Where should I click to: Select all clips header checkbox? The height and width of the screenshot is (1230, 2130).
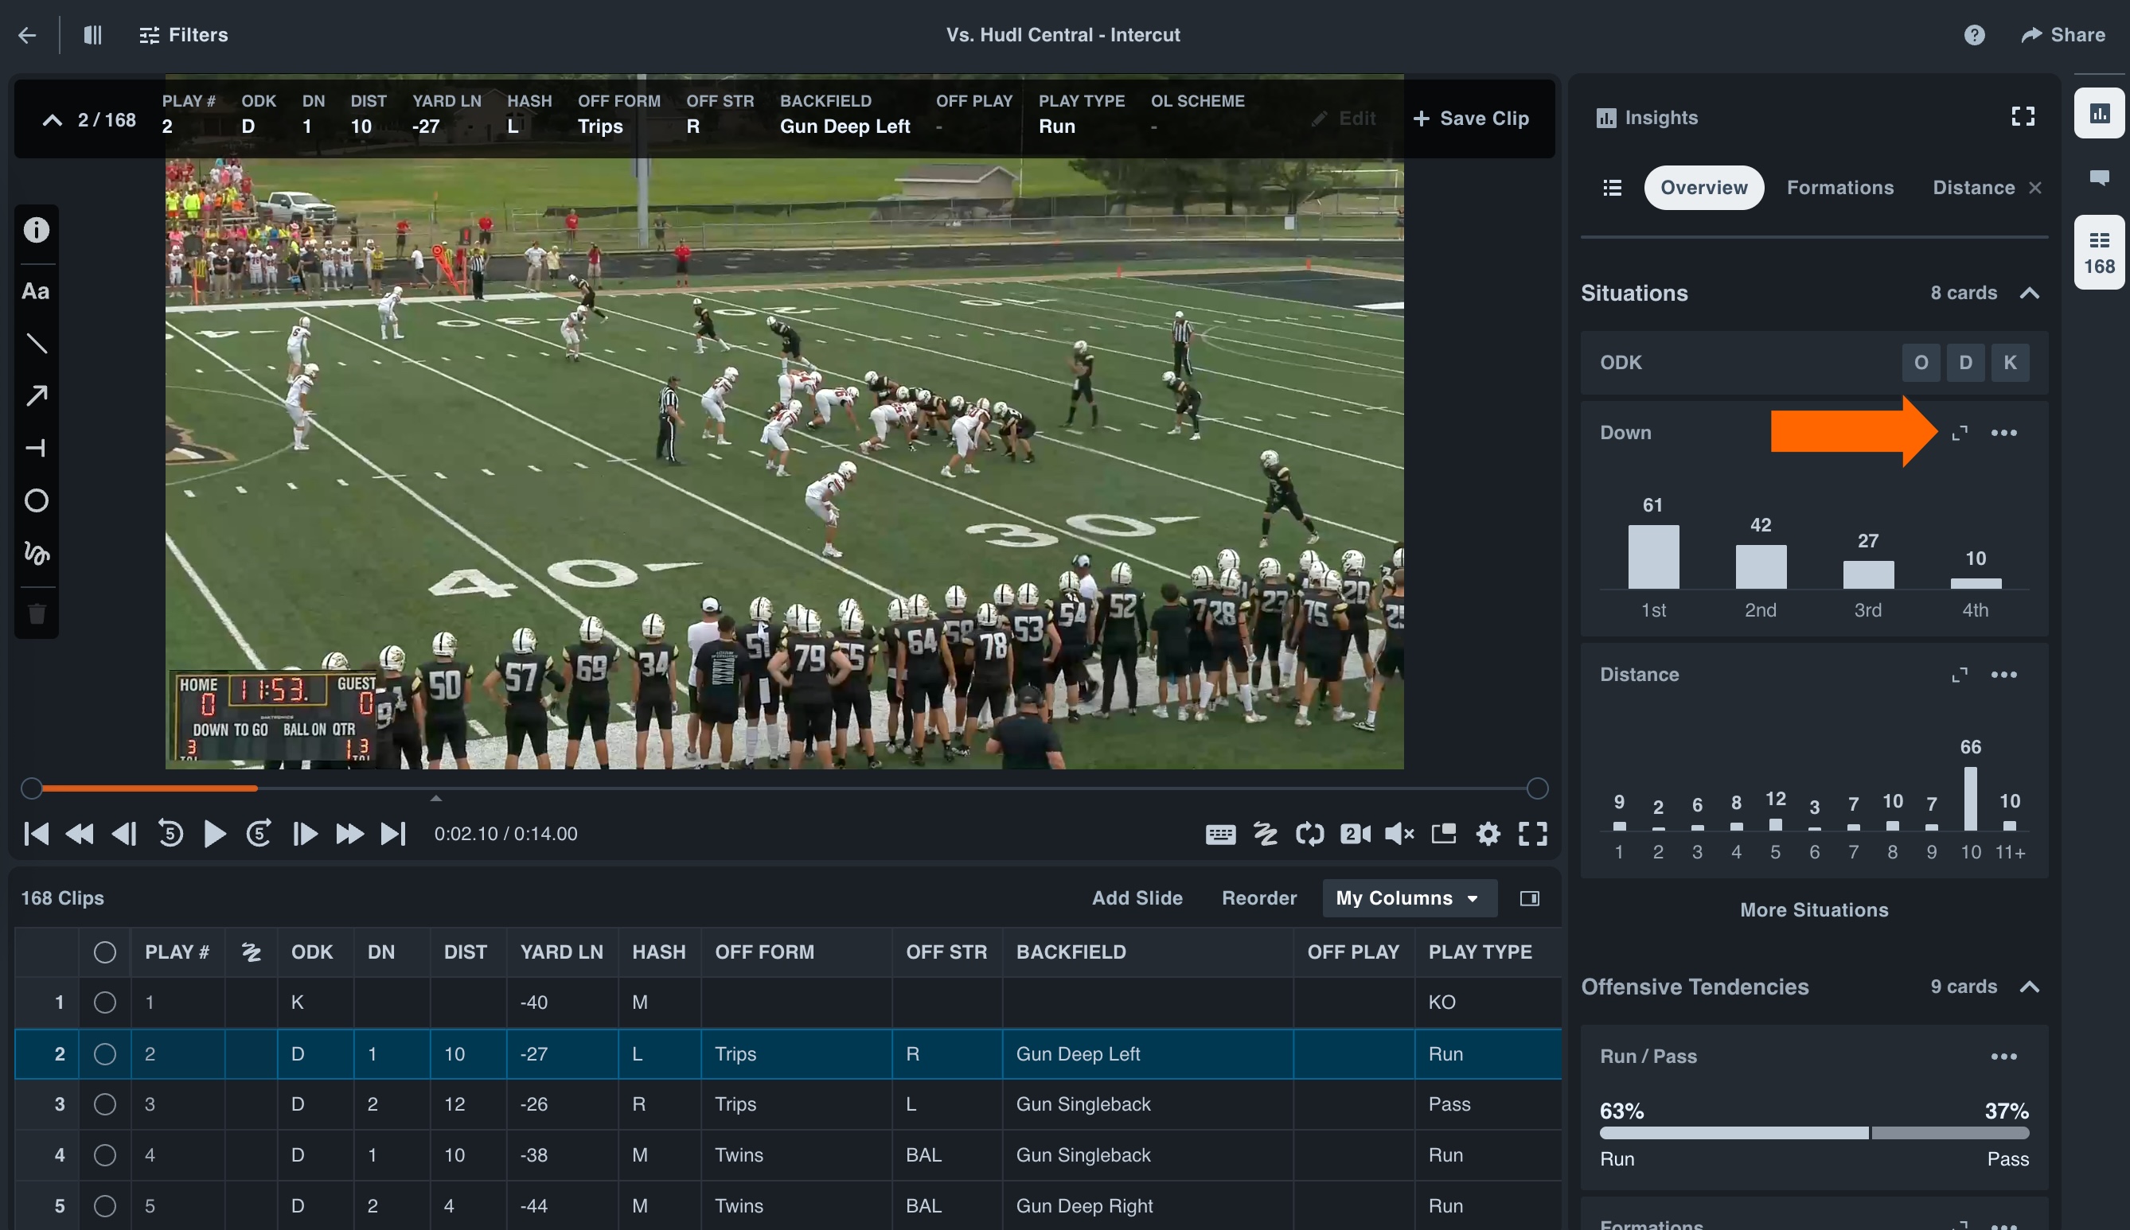point(105,952)
